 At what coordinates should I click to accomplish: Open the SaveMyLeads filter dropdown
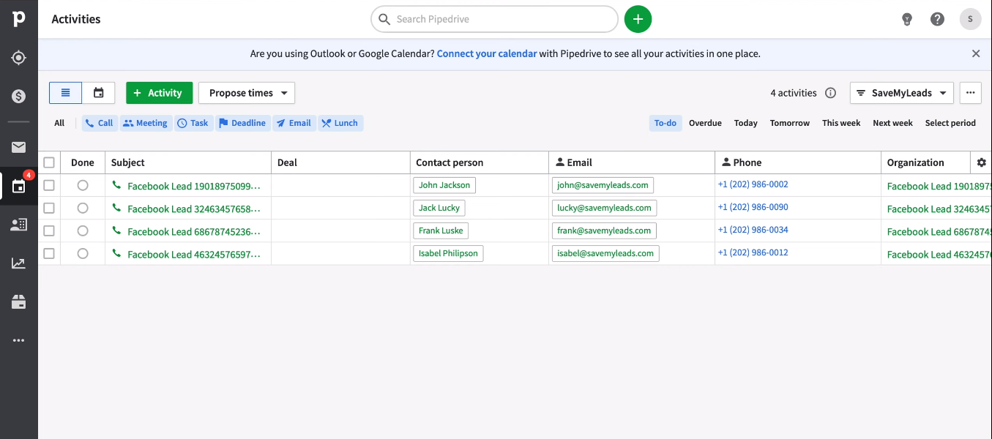(902, 93)
